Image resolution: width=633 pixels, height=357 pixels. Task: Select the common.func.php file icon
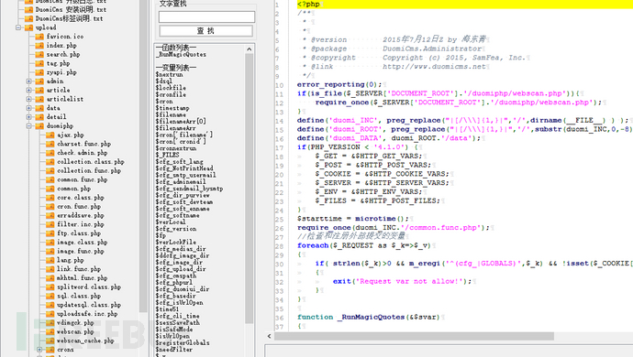click(50, 179)
